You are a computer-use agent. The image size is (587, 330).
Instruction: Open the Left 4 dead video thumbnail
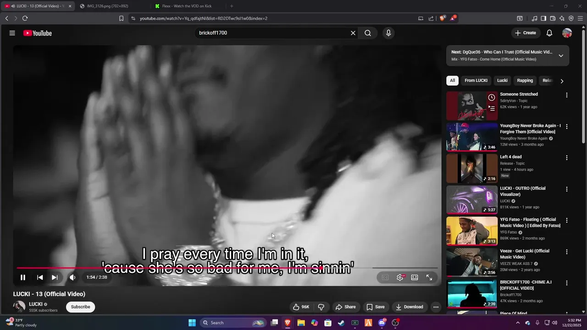click(472, 168)
